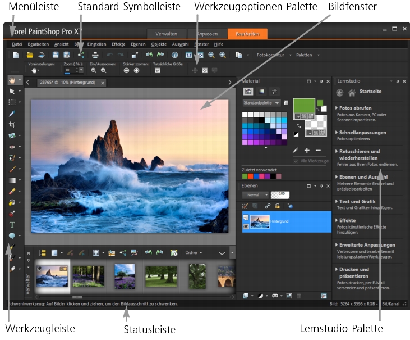Open the Effekte menu
The image size is (410, 340).
tap(118, 44)
